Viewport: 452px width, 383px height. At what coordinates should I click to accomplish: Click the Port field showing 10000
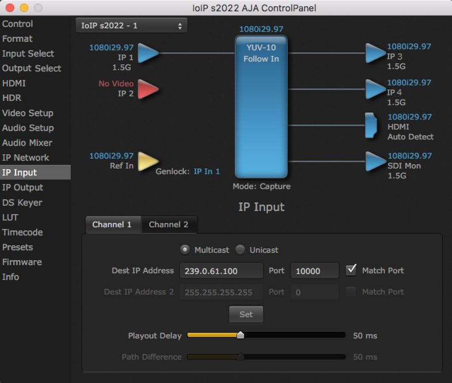[314, 271]
